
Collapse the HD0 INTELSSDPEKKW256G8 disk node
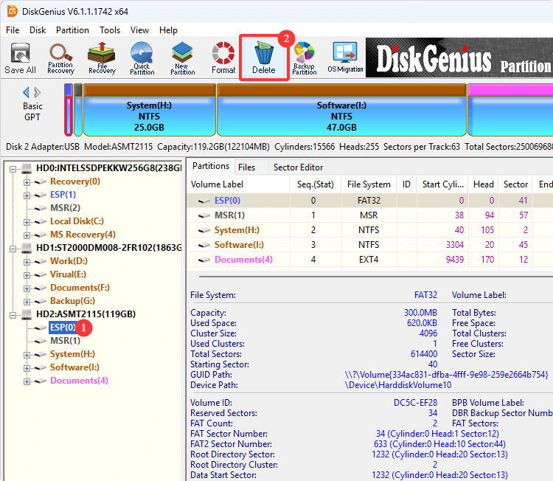pyautogui.click(x=13, y=169)
